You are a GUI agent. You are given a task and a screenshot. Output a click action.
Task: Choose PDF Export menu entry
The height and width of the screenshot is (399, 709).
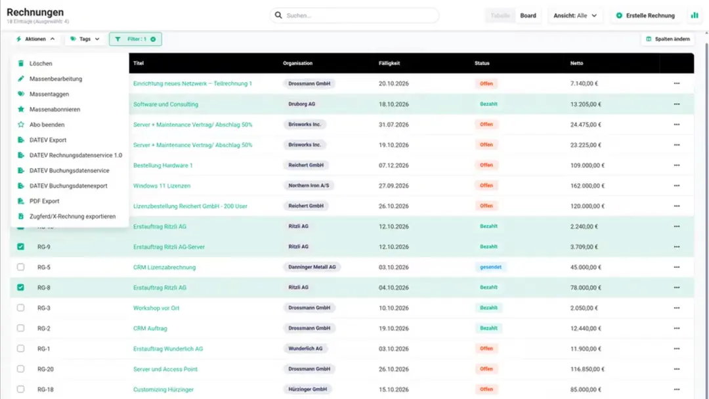click(x=45, y=201)
